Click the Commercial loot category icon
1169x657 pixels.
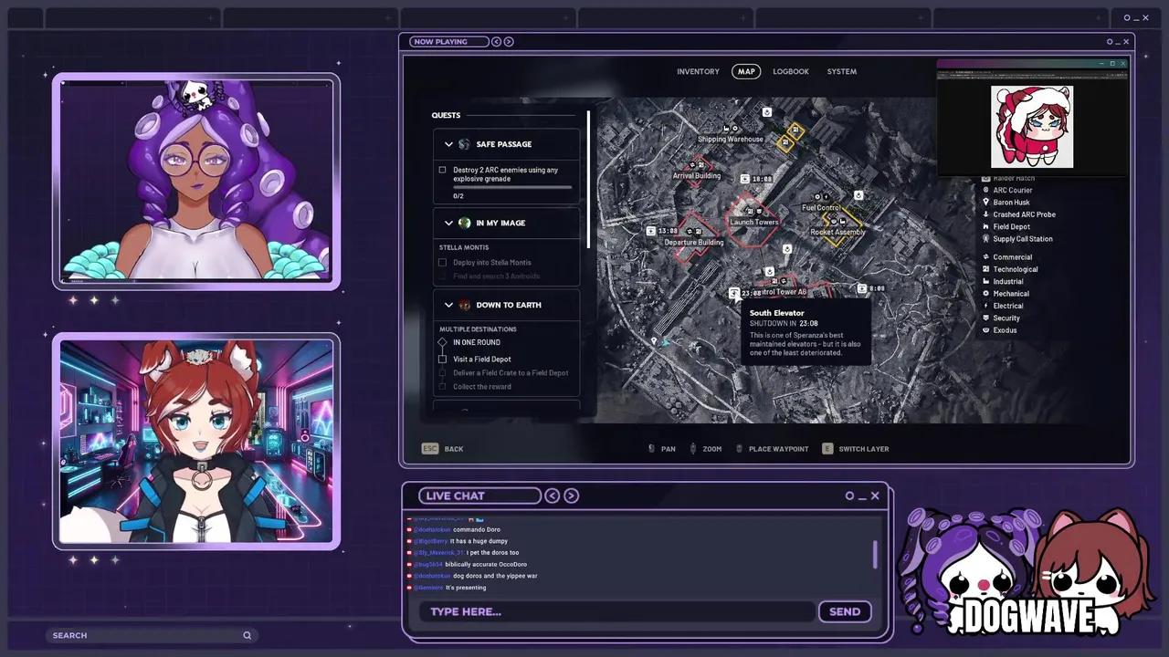click(x=985, y=257)
